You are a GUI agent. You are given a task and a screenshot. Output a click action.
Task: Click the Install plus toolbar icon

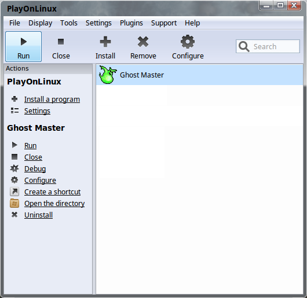click(x=105, y=42)
